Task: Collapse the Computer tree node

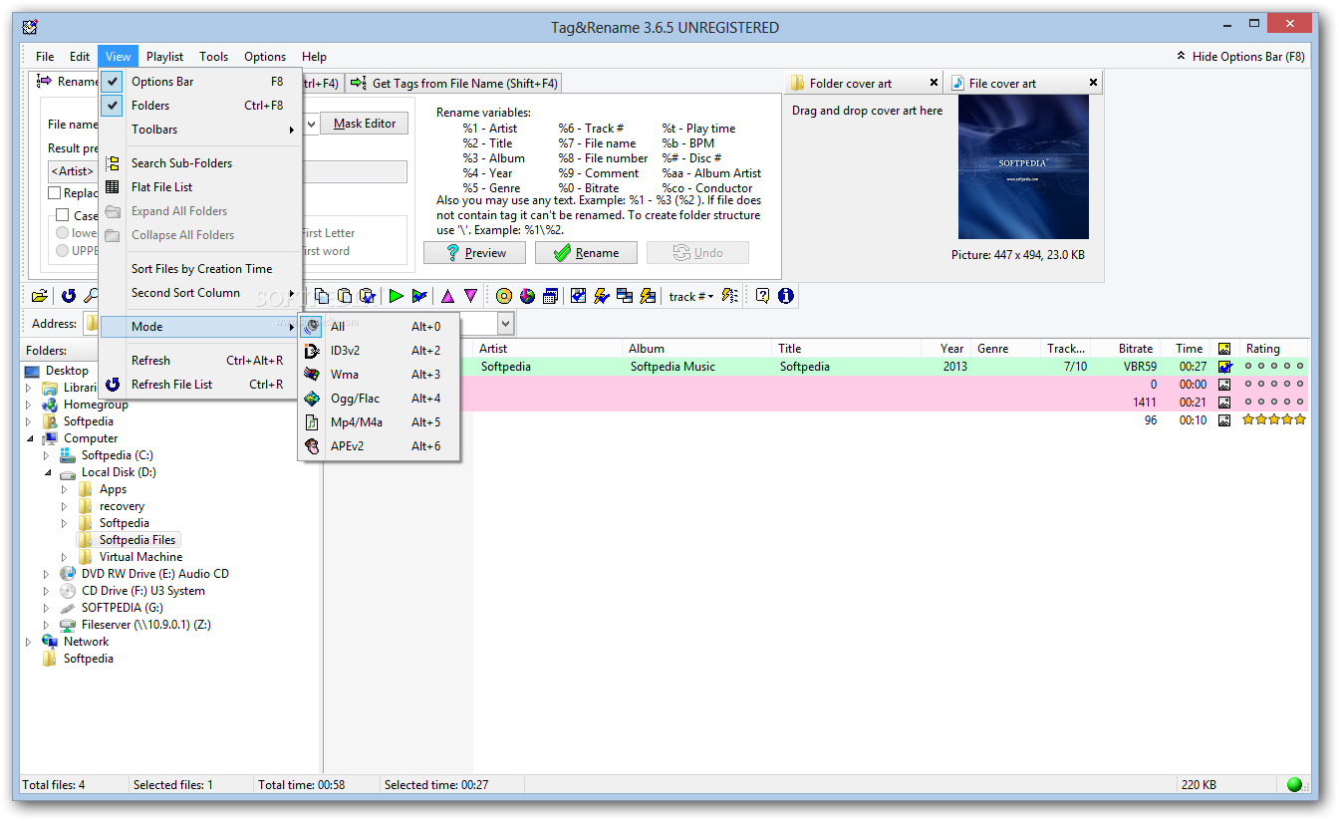Action: pyautogui.click(x=29, y=438)
